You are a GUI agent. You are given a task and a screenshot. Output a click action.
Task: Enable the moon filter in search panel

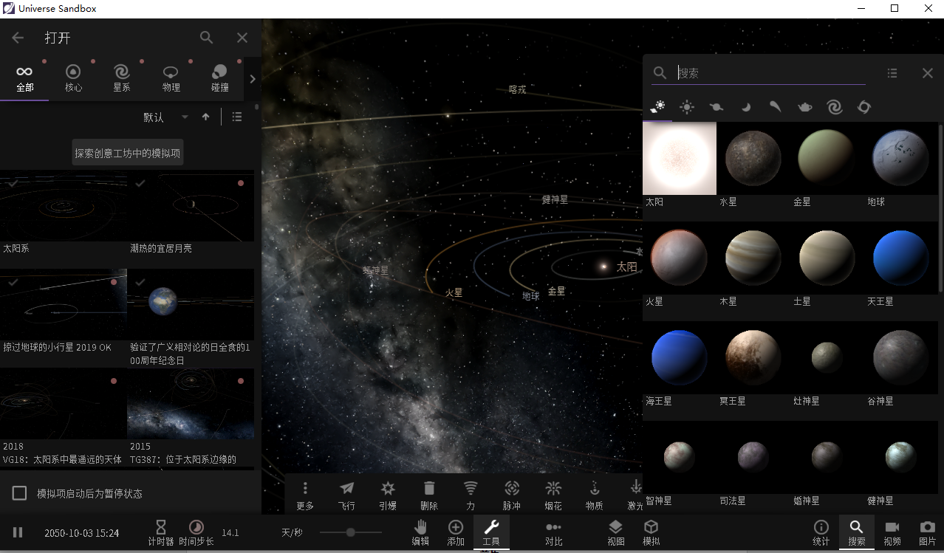(745, 106)
